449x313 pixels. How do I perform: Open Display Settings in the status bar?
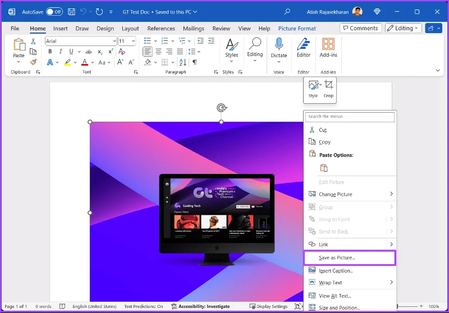269,306
